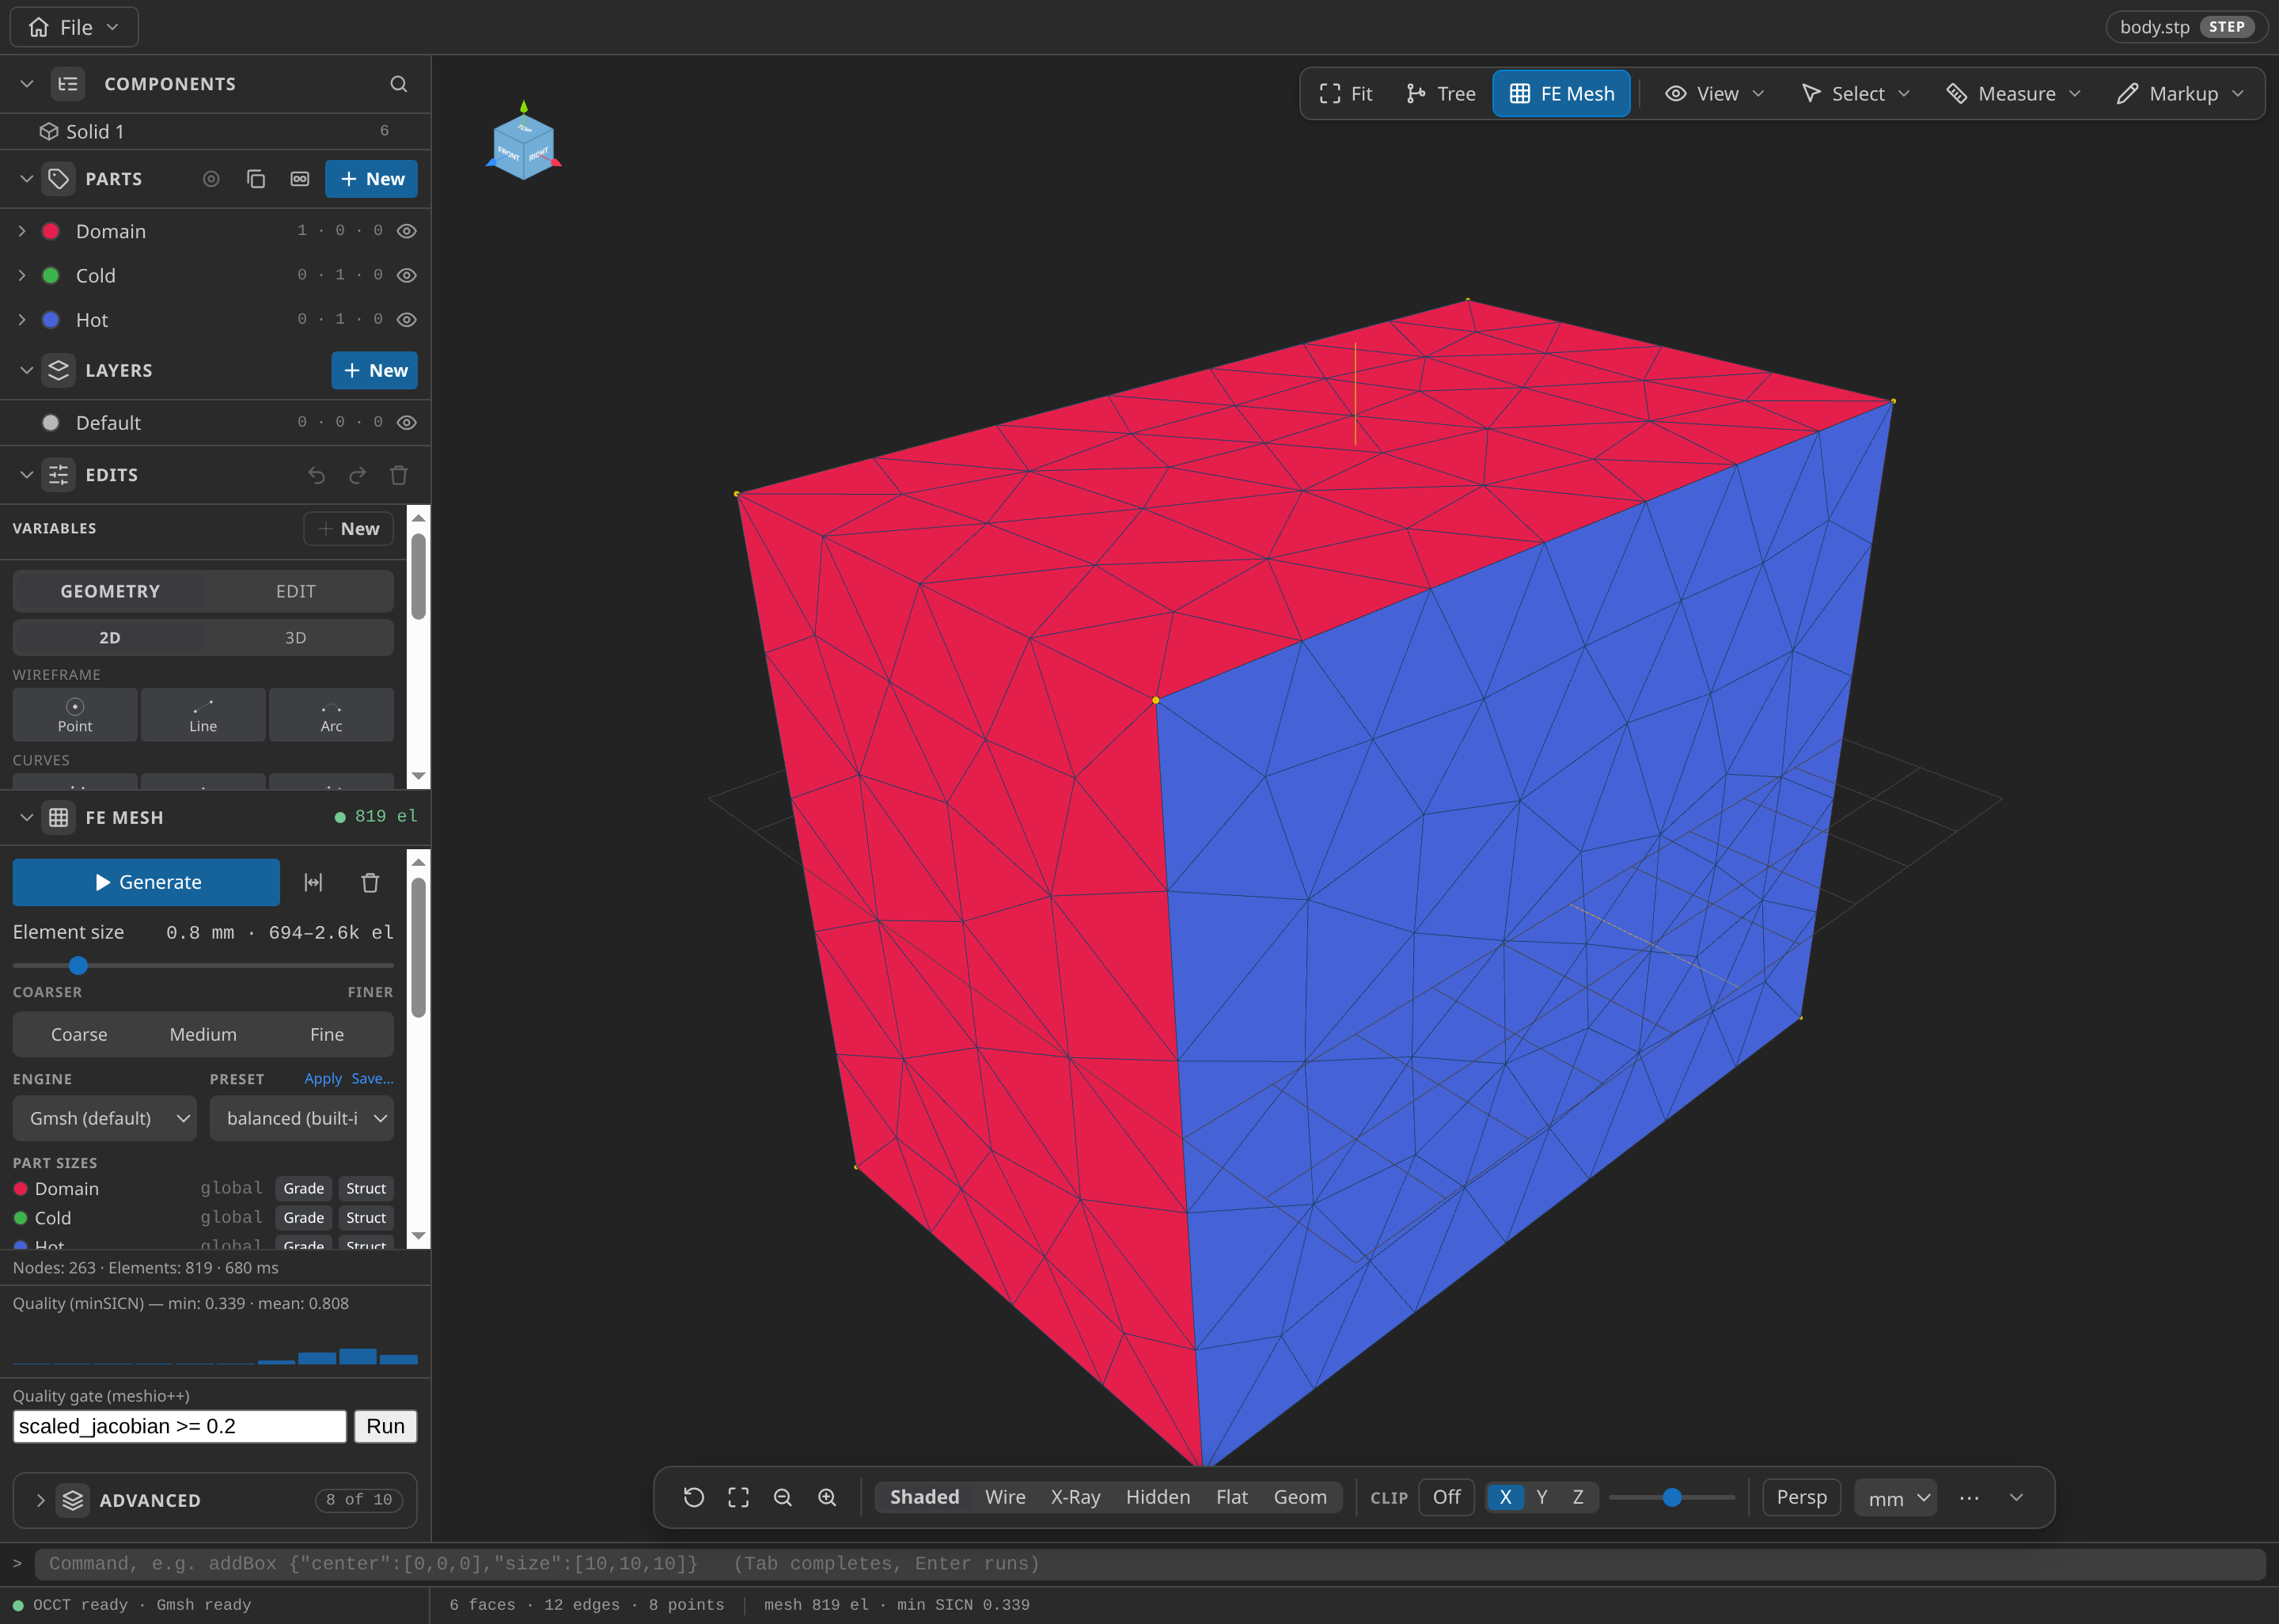Delete edits using the Edits trash icon
Viewport: 2279px width, 1624px height.
click(399, 475)
